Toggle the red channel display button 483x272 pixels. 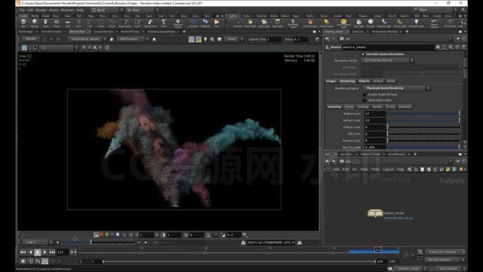pos(102,235)
